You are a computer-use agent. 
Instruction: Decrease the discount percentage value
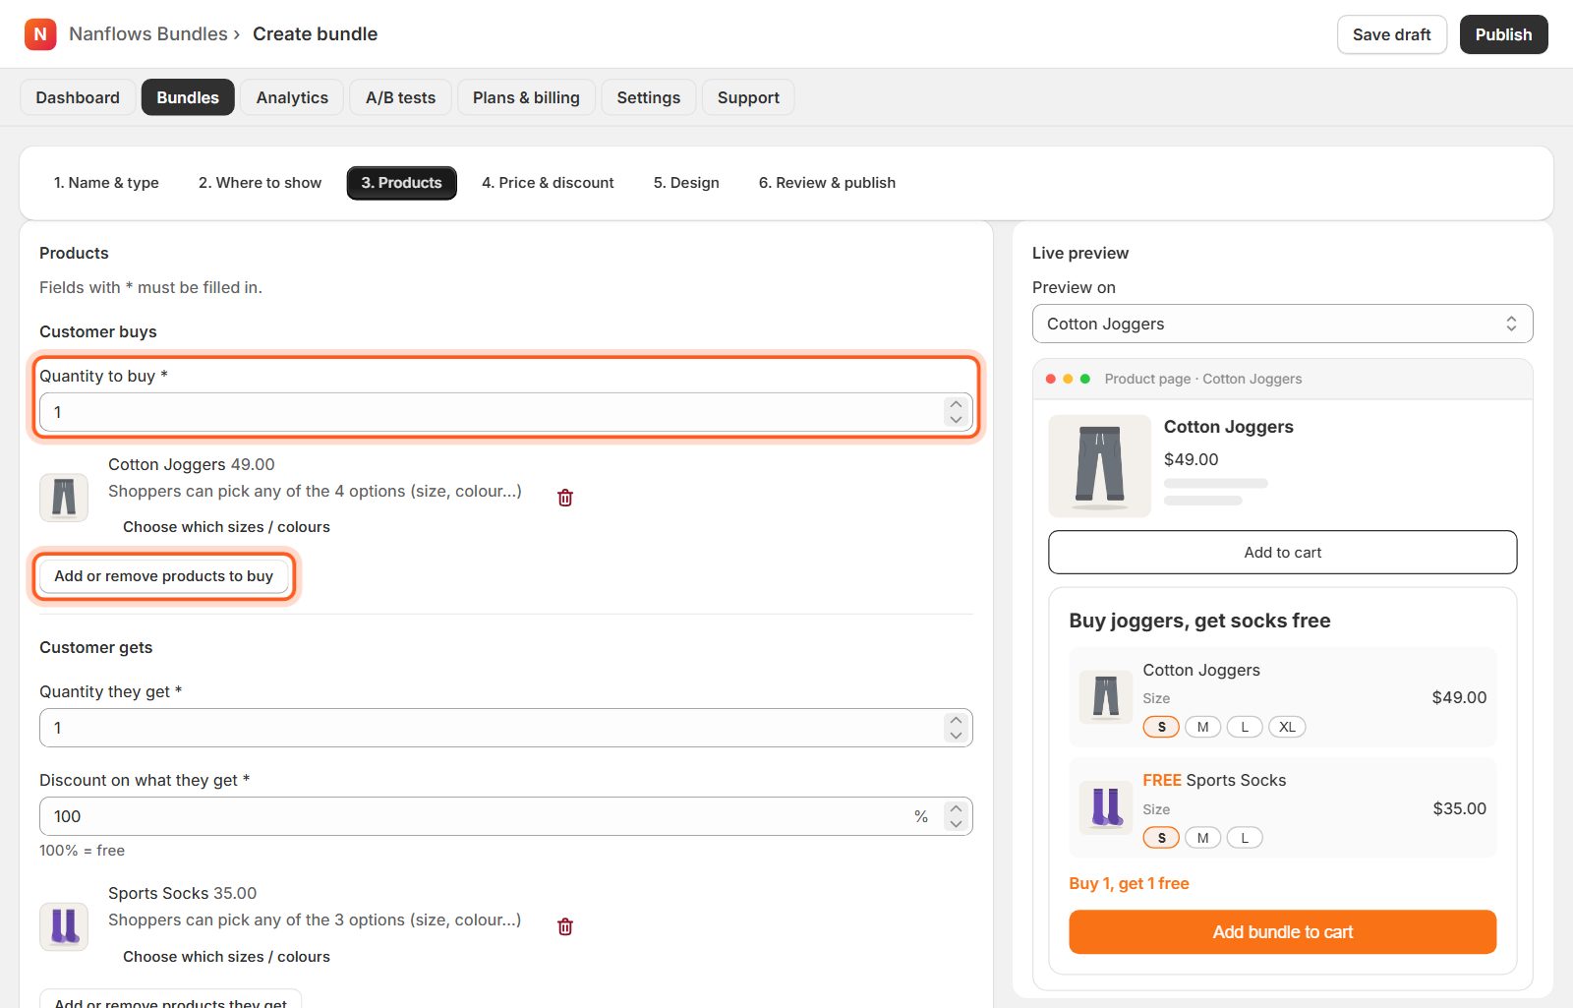[956, 824]
